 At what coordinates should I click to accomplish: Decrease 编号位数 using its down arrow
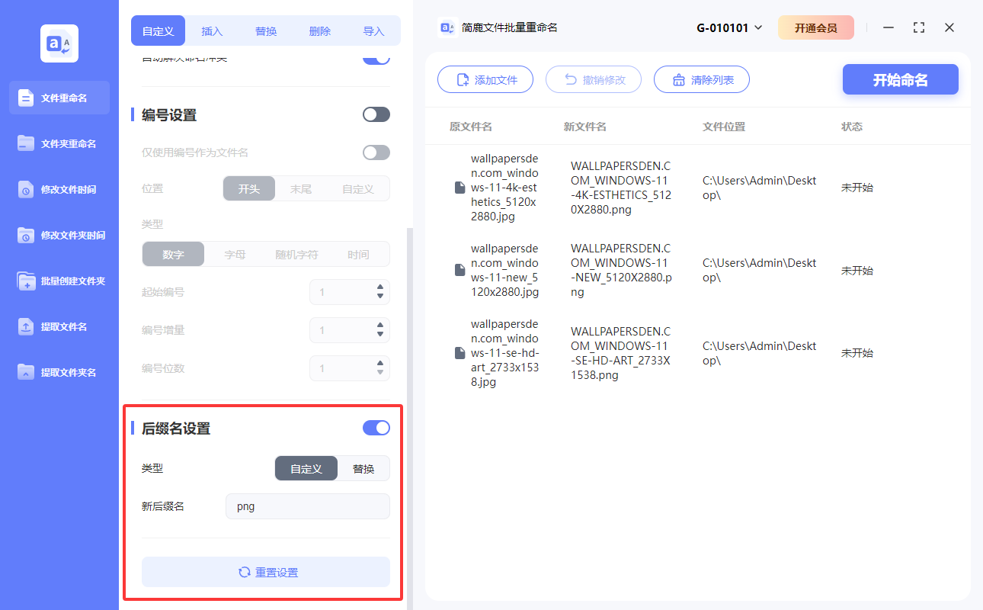380,373
